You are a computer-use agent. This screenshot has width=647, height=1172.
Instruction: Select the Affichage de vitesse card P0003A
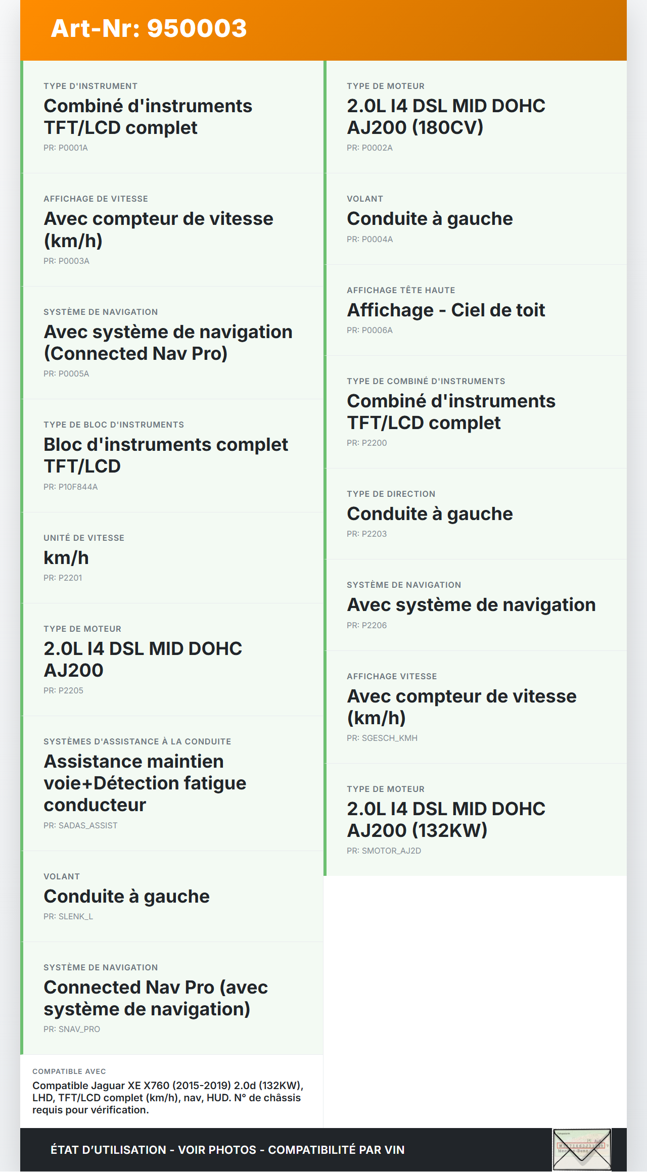click(x=172, y=229)
